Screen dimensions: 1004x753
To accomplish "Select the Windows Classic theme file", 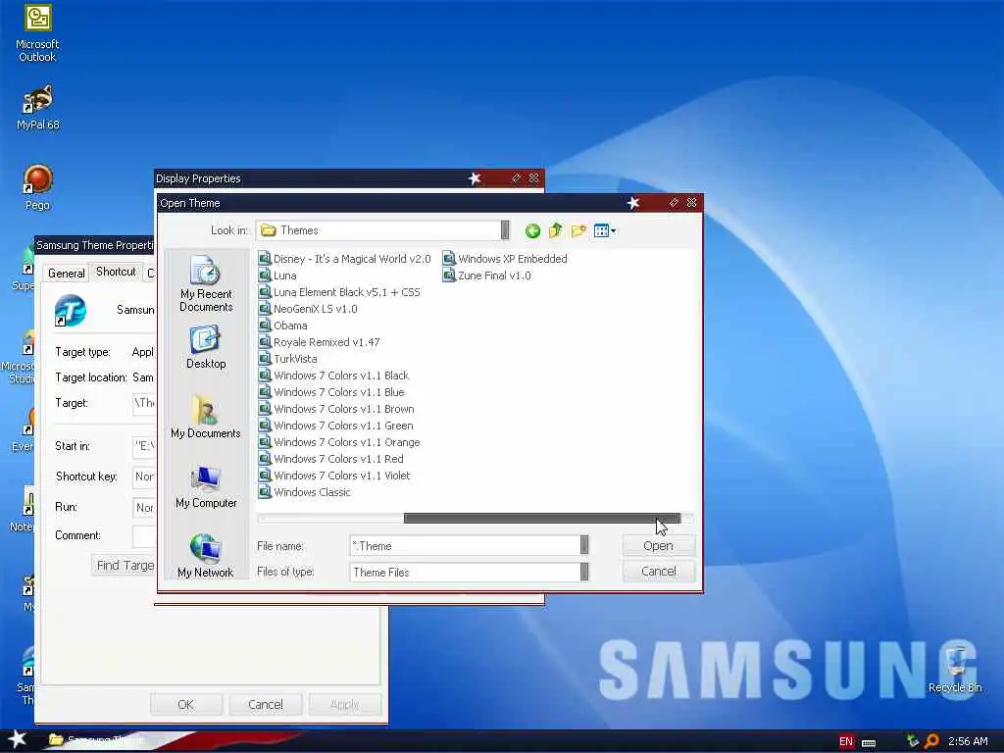I will pyautogui.click(x=305, y=492).
